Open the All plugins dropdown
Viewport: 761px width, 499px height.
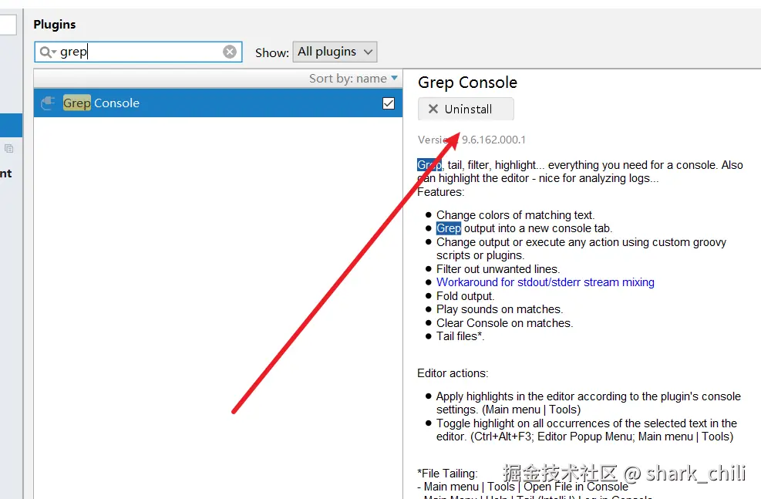pyautogui.click(x=335, y=52)
